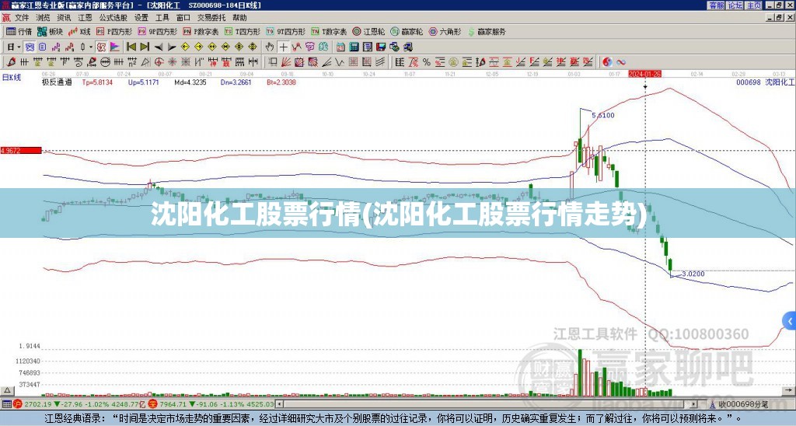Open the 设置 menu

click(141, 18)
